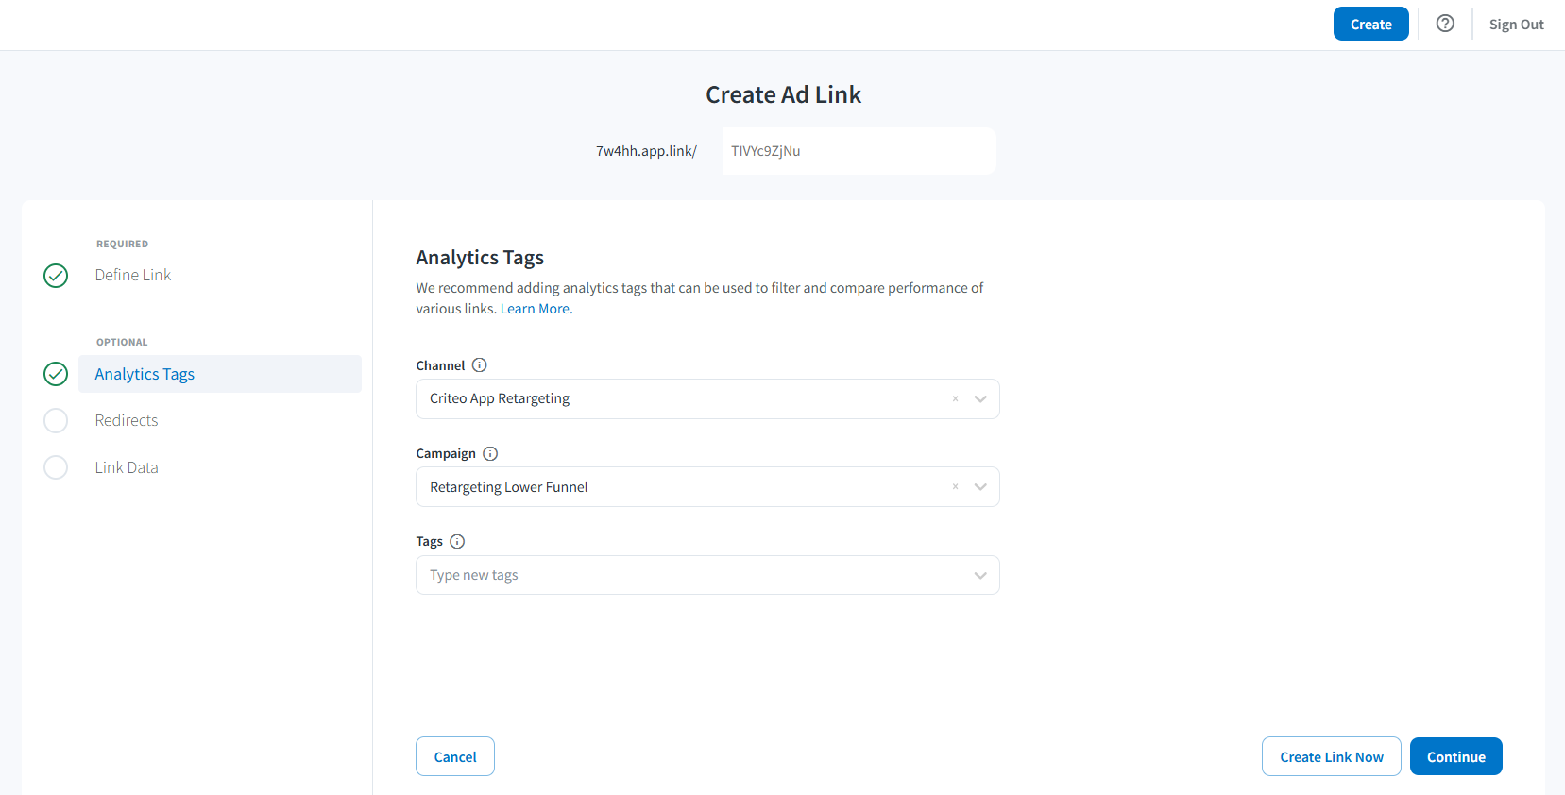The image size is (1565, 795).
Task: Clear the Criteo App Retargeting channel selection
Action: 955,398
